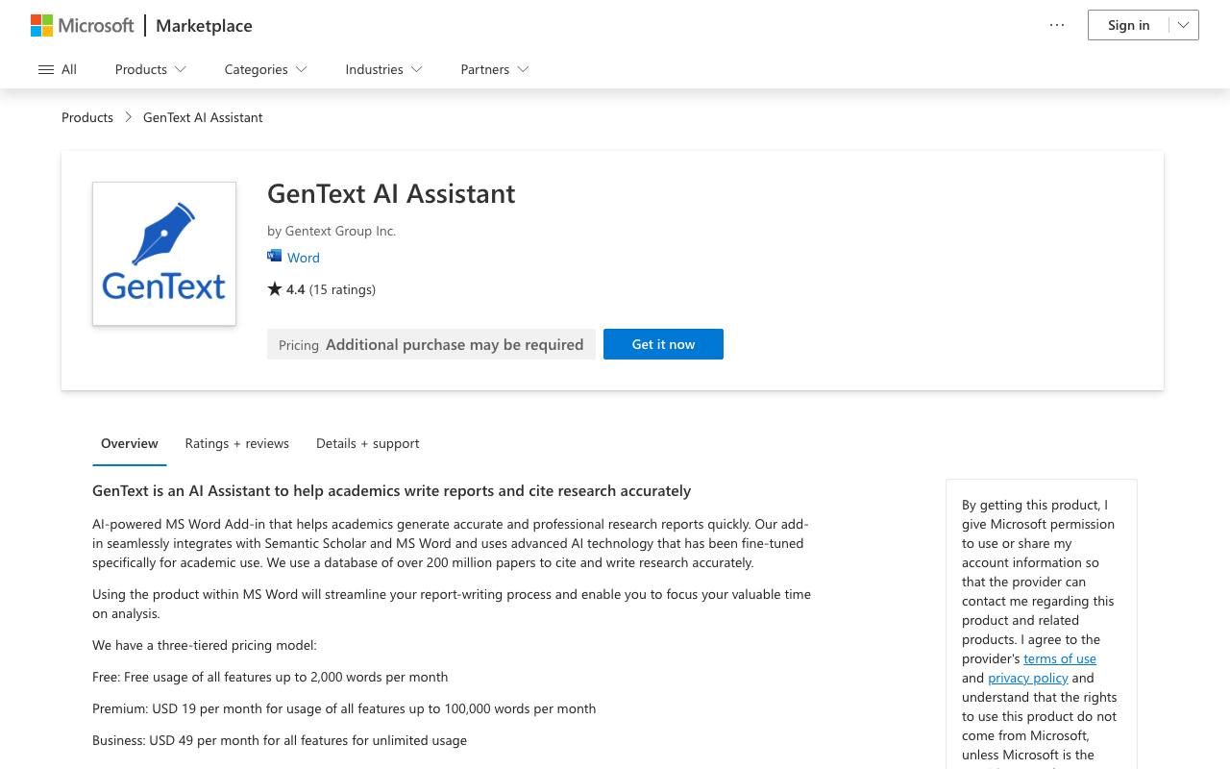Click the Get it now button
1230x769 pixels.
point(663,344)
